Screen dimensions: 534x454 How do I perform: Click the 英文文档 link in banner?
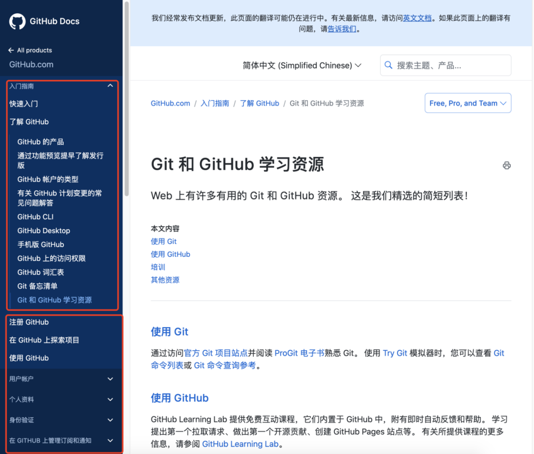click(x=417, y=18)
